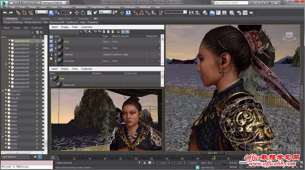The height and width of the screenshot is (170, 305).
Task: Activate the Select and Scale tool
Action: (89, 13)
